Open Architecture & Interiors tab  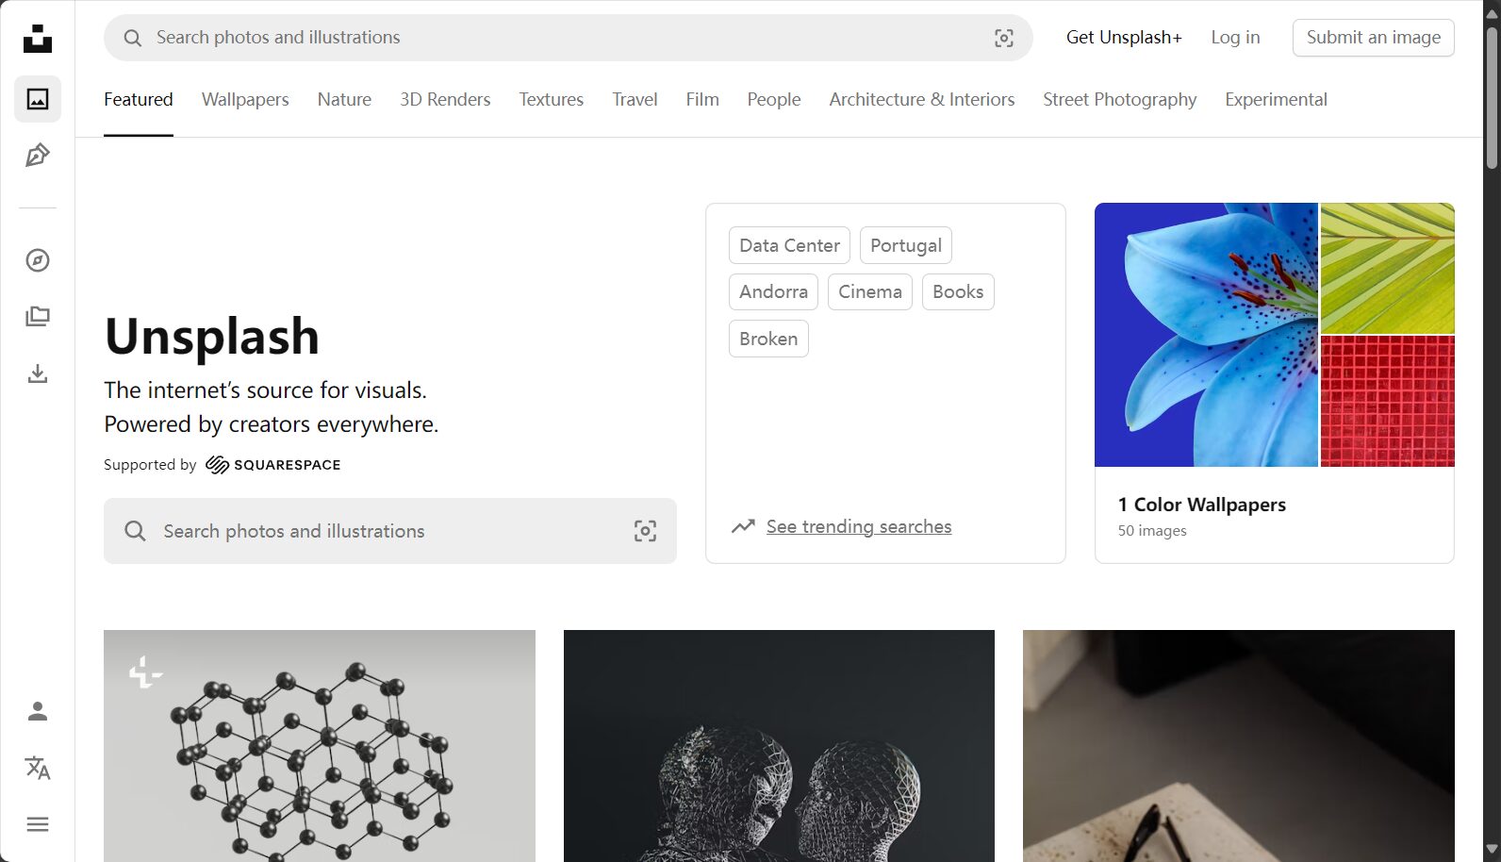[922, 99]
